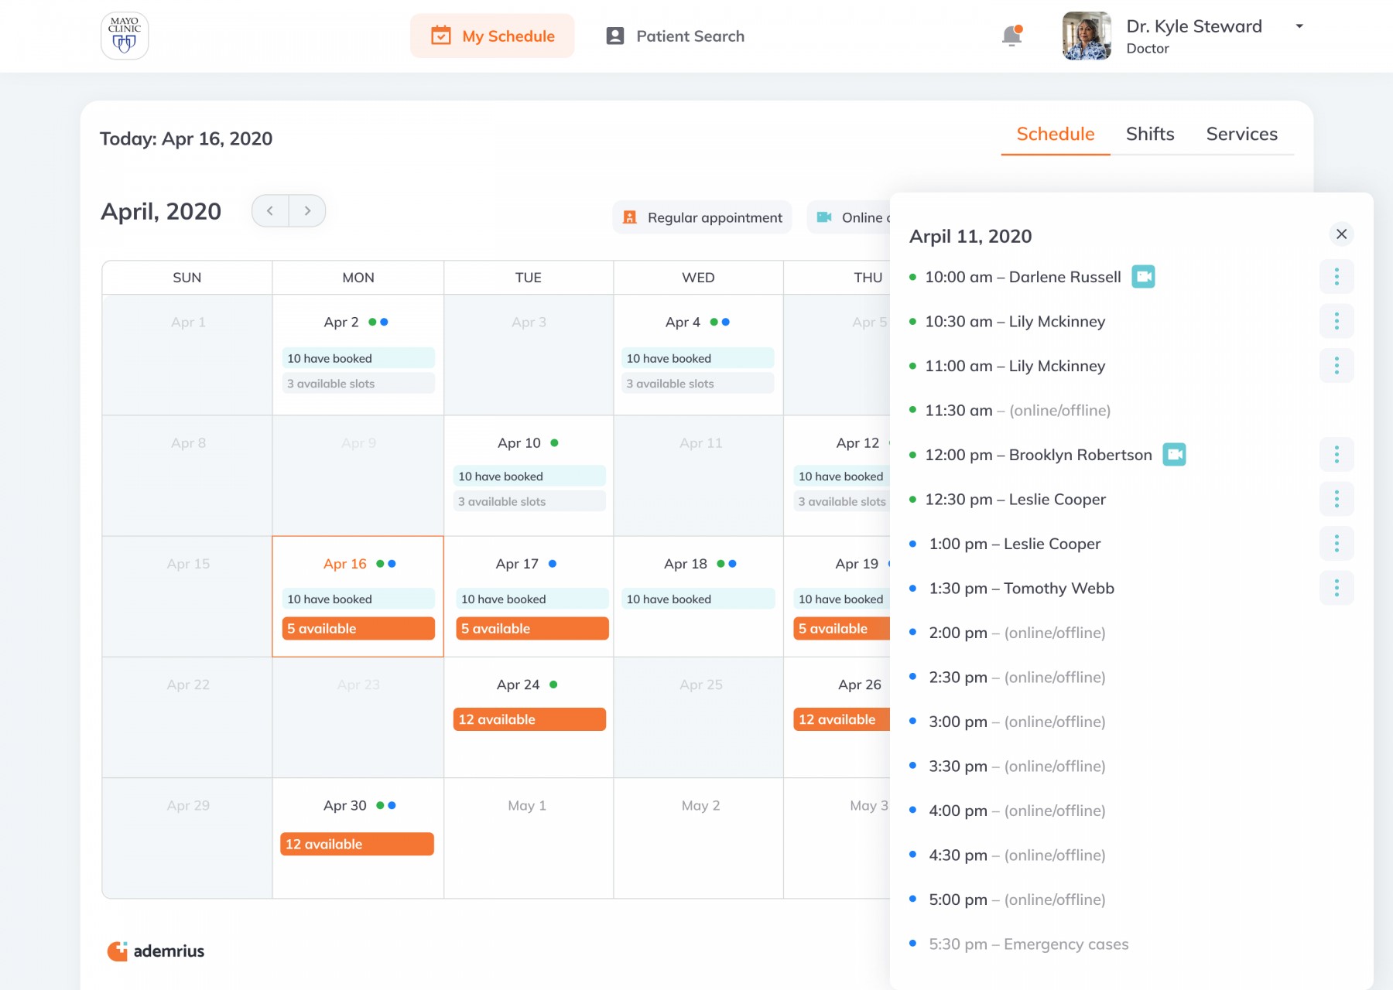Viewport: 1393px width, 990px height.
Task: Click video icon beside Brooklyn Robertson
Action: (1174, 455)
